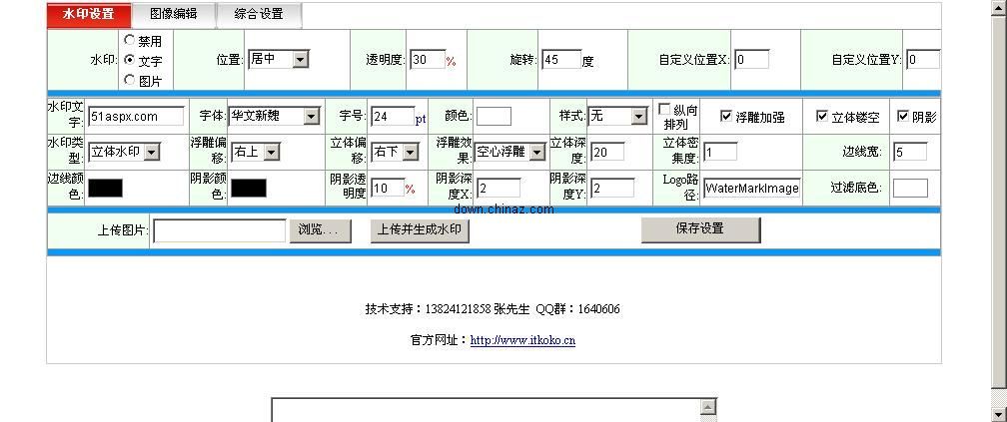Disable the 立体镂空 checkbox
1007x422 pixels.
click(x=822, y=117)
